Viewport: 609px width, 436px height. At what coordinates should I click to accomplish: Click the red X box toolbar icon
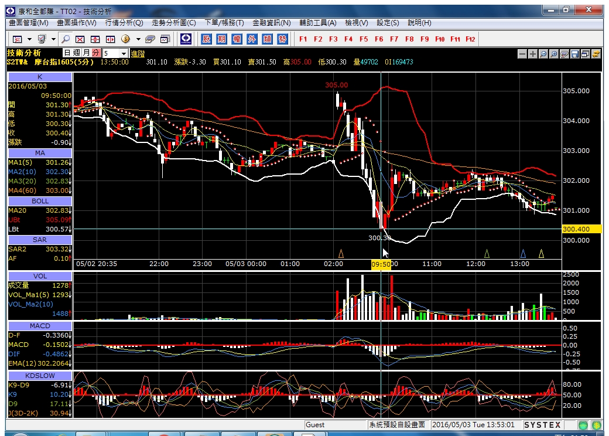pos(80,39)
